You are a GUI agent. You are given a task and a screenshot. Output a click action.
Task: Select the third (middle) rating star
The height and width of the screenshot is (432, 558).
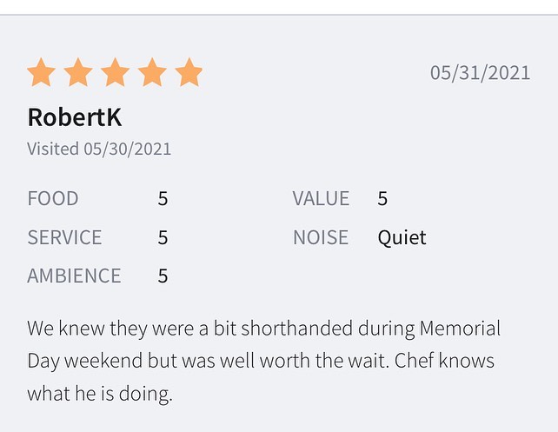[115, 73]
